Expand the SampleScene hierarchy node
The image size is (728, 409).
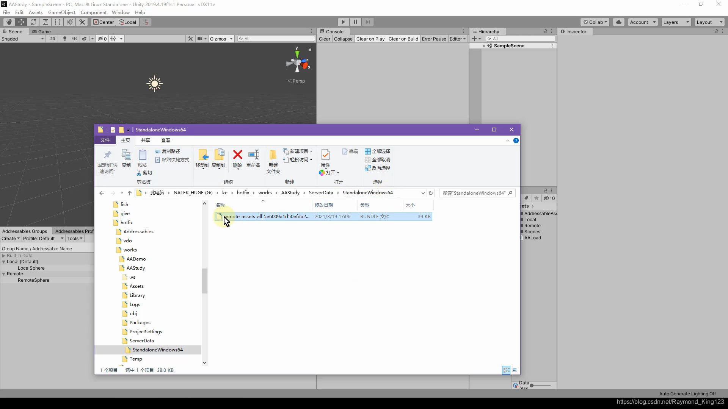(484, 45)
